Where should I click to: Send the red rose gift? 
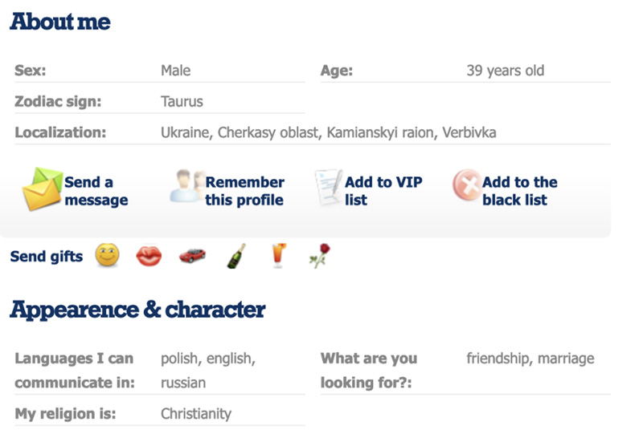320,256
